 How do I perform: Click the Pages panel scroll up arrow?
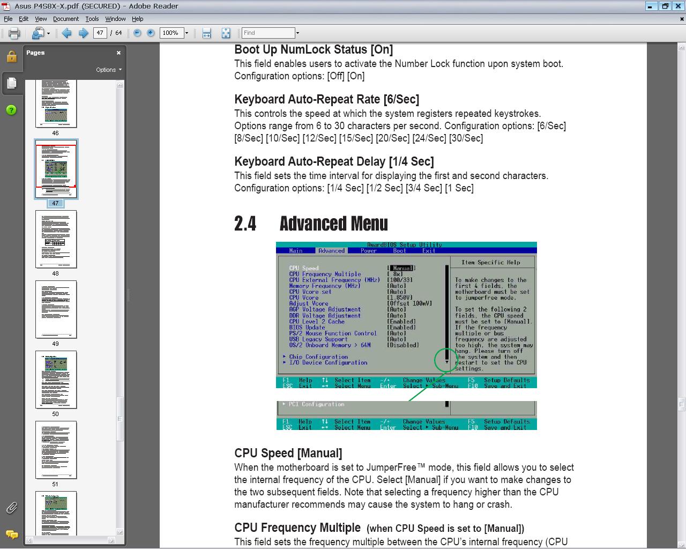(x=120, y=84)
